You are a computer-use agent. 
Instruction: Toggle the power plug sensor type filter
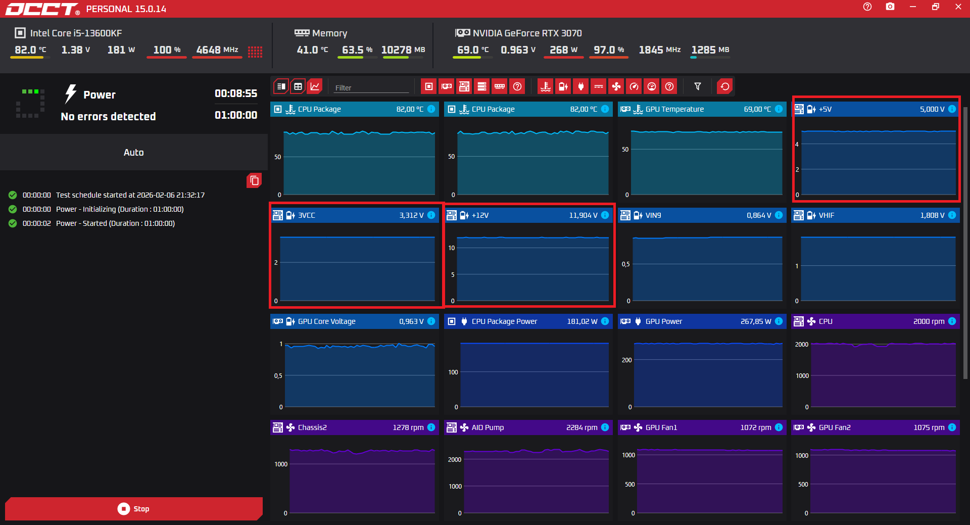click(x=581, y=86)
